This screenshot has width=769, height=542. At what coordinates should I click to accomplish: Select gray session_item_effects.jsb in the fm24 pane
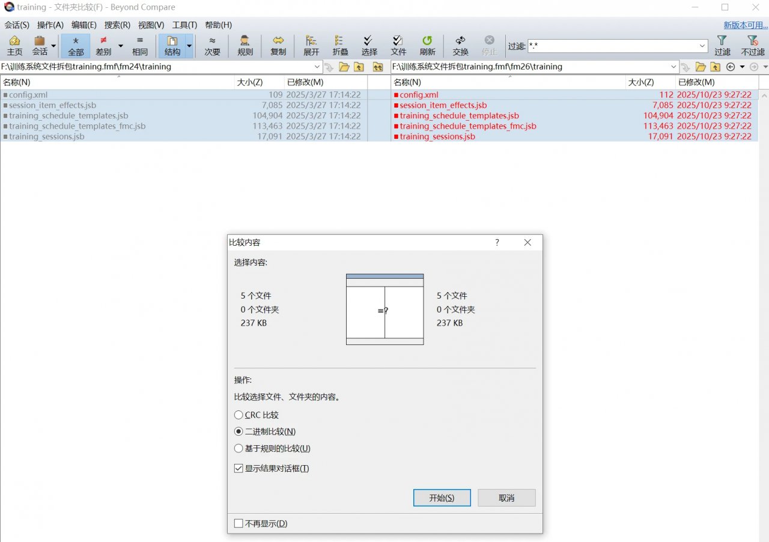[52, 105]
